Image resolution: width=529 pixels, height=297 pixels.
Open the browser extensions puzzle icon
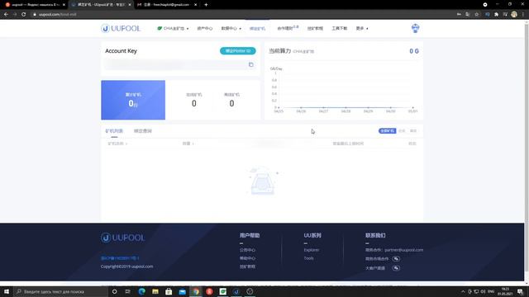496,15
